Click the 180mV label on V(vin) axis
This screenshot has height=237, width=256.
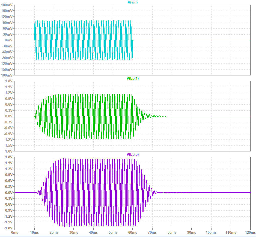coord(7,5)
